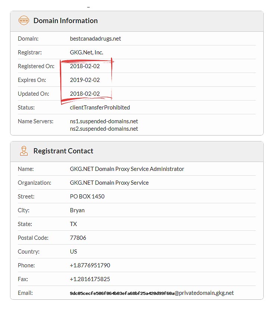Click GKG.NET Domain Proxy Service Administrator name

[127, 169]
